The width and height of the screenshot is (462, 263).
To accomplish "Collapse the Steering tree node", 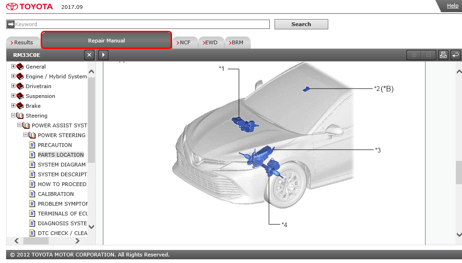I will 13,115.
